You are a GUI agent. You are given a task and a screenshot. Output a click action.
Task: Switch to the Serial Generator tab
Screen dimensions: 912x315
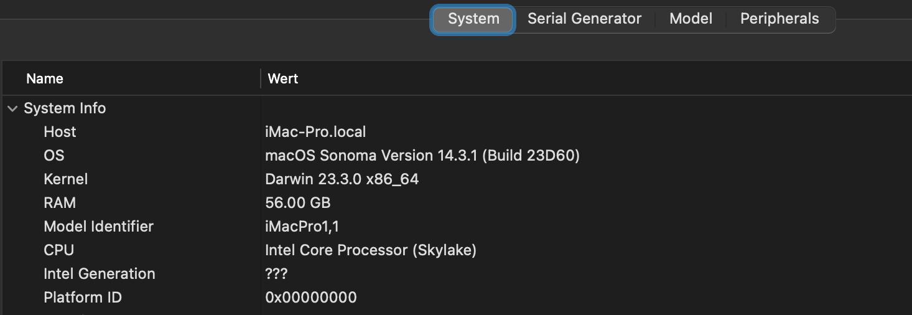[584, 19]
